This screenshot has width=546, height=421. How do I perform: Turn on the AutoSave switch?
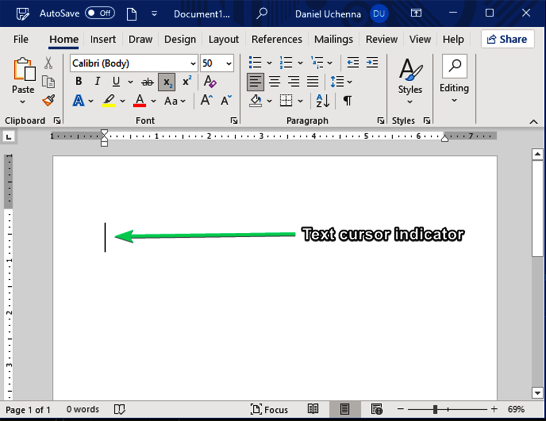[x=100, y=14]
